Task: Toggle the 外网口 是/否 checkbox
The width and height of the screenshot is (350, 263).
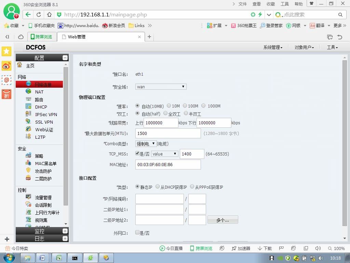Action: [137, 233]
